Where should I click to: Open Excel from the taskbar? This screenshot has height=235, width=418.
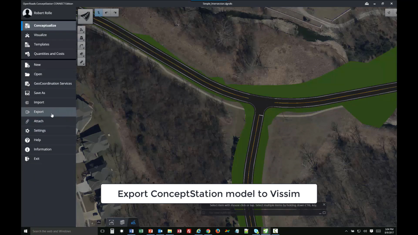(141, 231)
